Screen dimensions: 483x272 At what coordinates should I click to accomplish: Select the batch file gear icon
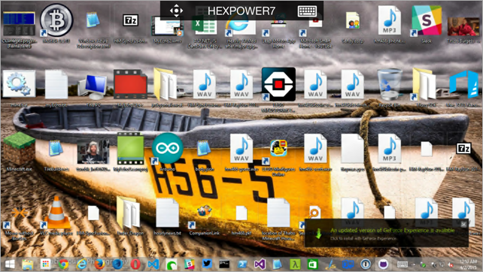click(x=19, y=83)
